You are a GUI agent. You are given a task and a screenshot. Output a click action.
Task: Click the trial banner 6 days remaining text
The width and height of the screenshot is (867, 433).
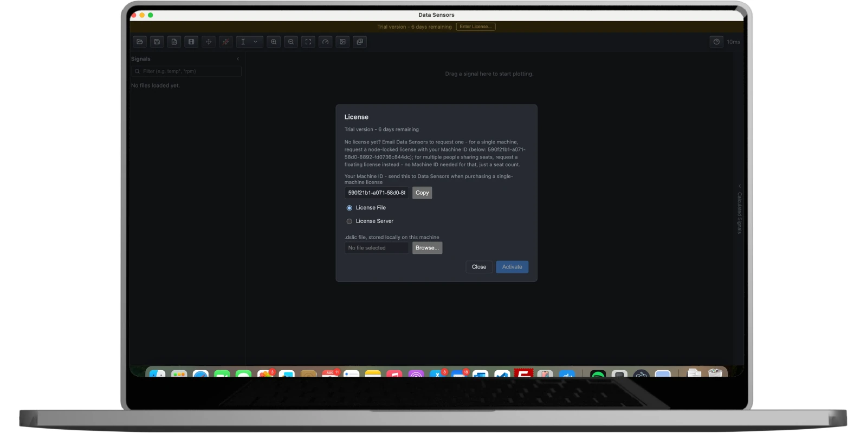415,27
